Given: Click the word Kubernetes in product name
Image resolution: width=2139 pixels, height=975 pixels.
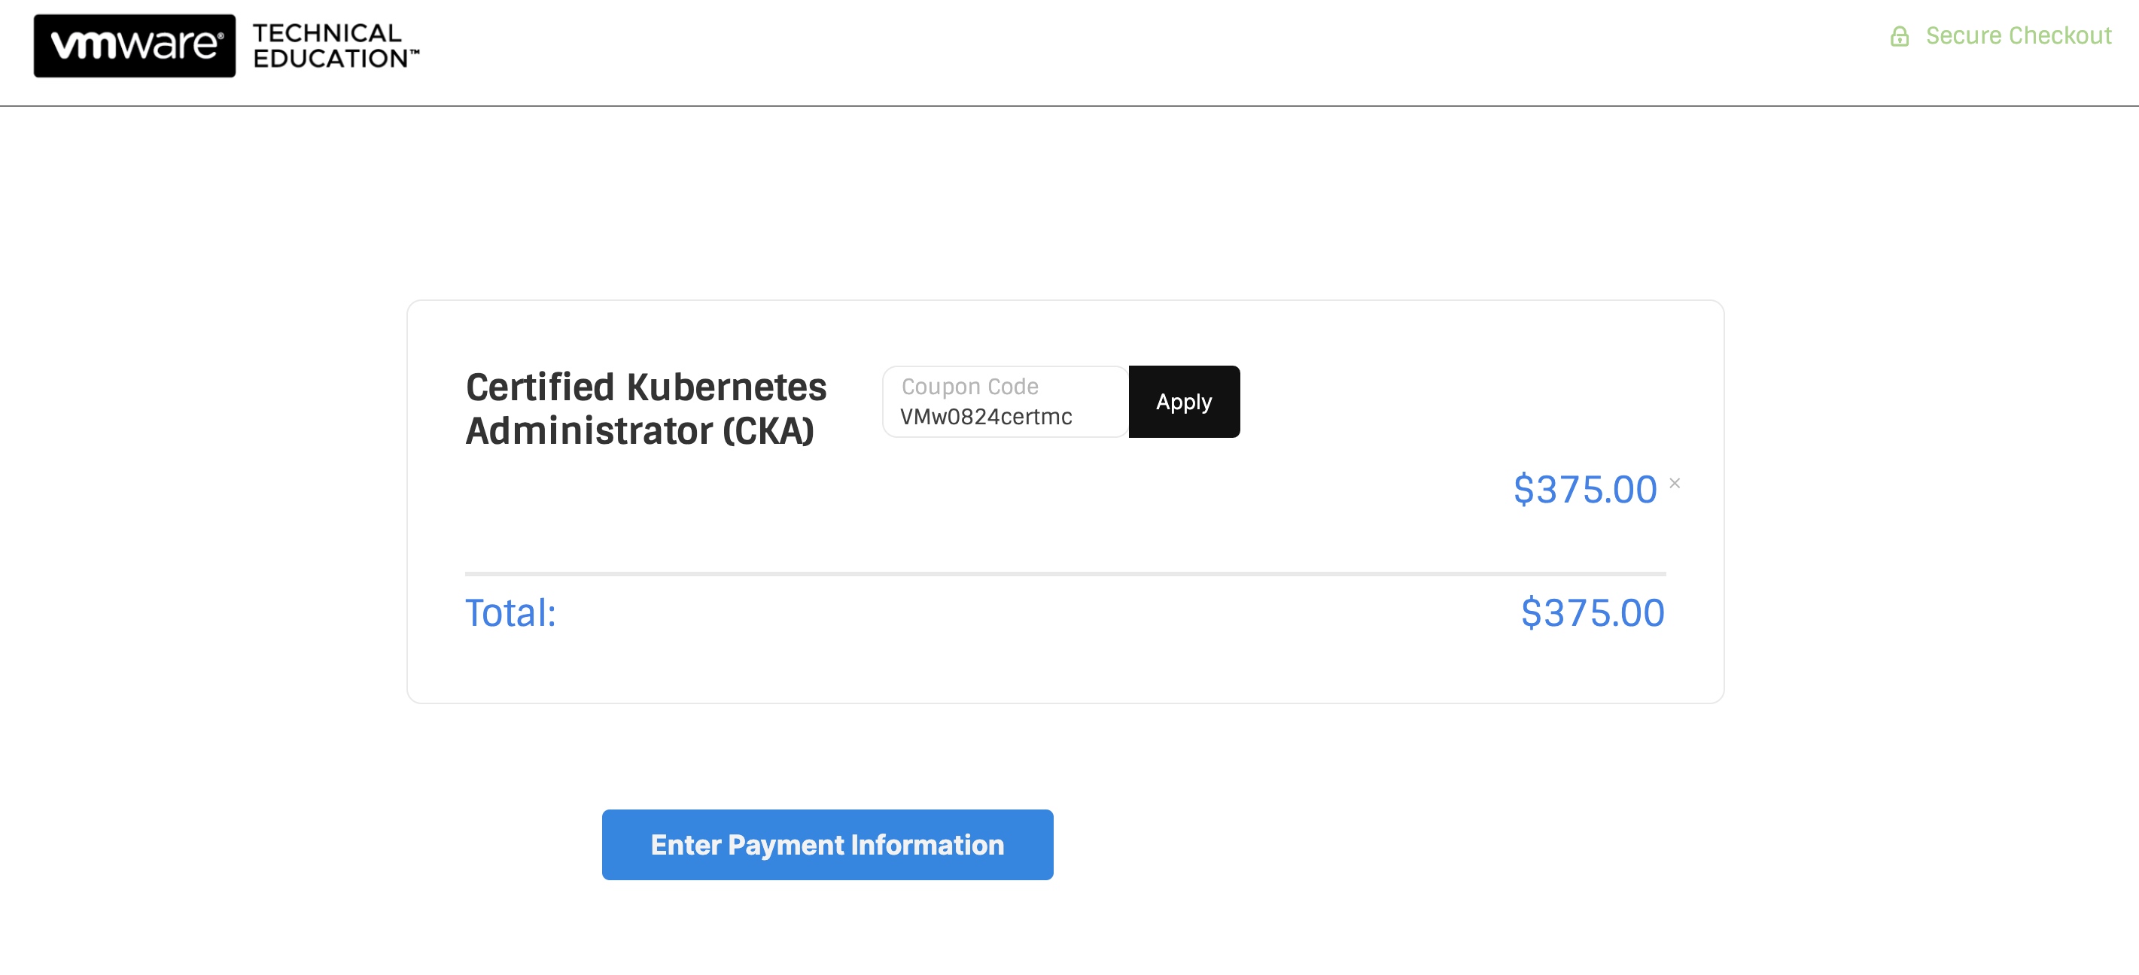Looking at the screenshot, I should point(726,387).
